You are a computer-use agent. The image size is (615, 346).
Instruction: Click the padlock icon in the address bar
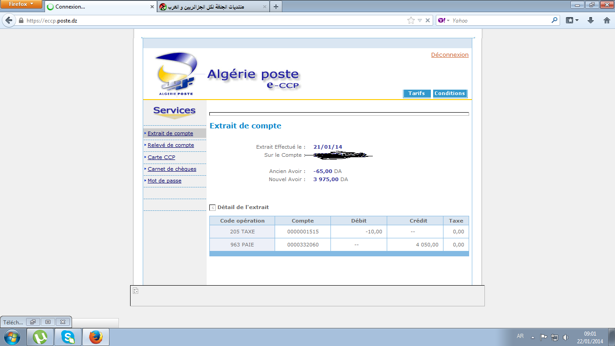point(21,21)
